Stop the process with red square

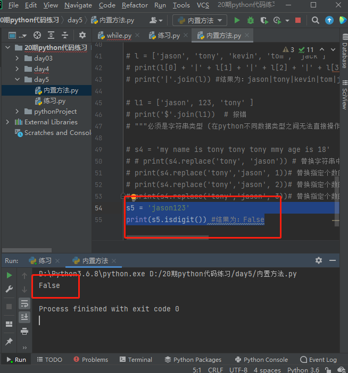tap(298, 21)
